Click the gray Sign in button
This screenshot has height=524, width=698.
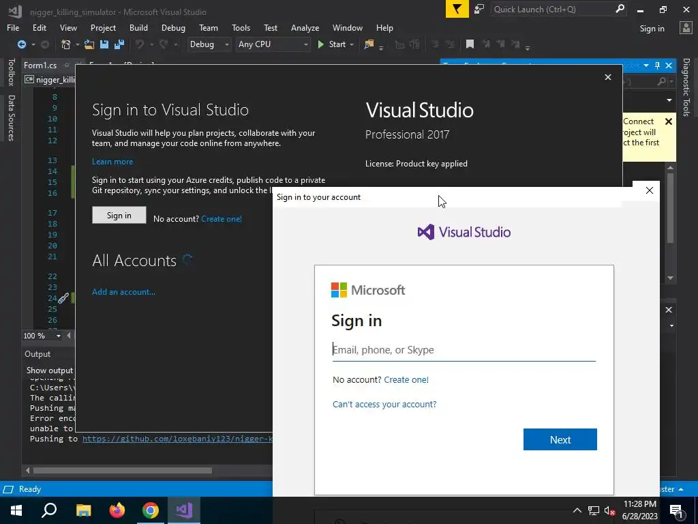119,215
